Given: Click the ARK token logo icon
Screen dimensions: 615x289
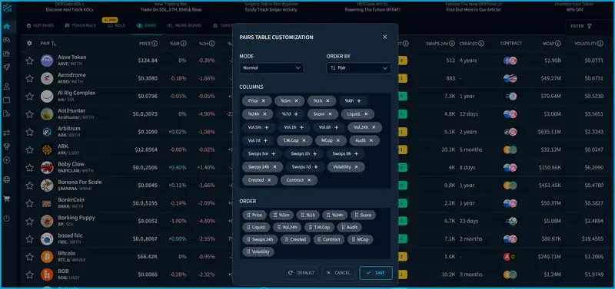Looking at the screenshot, I should coord(47,149).
